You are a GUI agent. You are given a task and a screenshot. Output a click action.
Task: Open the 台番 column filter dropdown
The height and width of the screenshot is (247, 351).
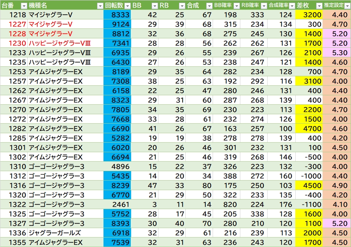click(24, 6)
